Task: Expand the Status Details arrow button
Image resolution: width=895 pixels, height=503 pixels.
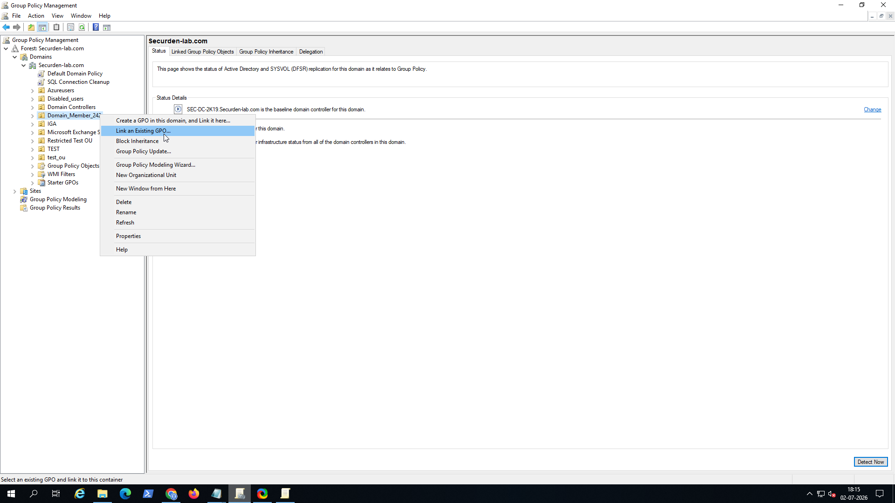Action: coord(178,109)
